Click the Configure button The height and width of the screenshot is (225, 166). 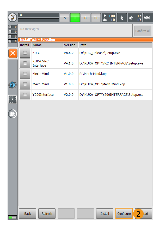pyautogui.click(x=124, y=214)
